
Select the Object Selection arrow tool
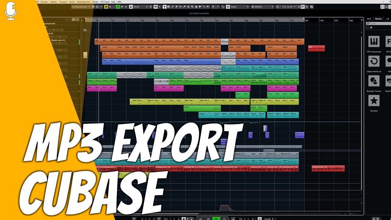(164, 7)
